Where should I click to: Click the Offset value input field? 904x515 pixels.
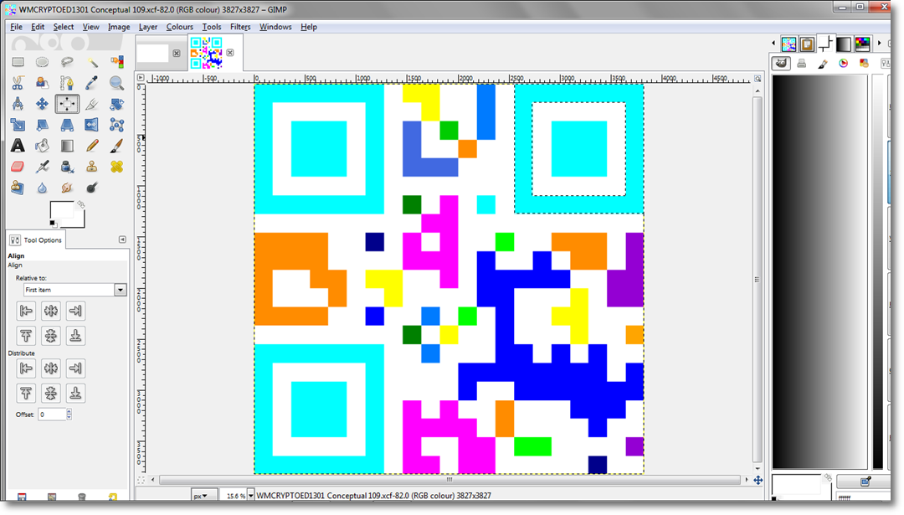tap(52, 415)
